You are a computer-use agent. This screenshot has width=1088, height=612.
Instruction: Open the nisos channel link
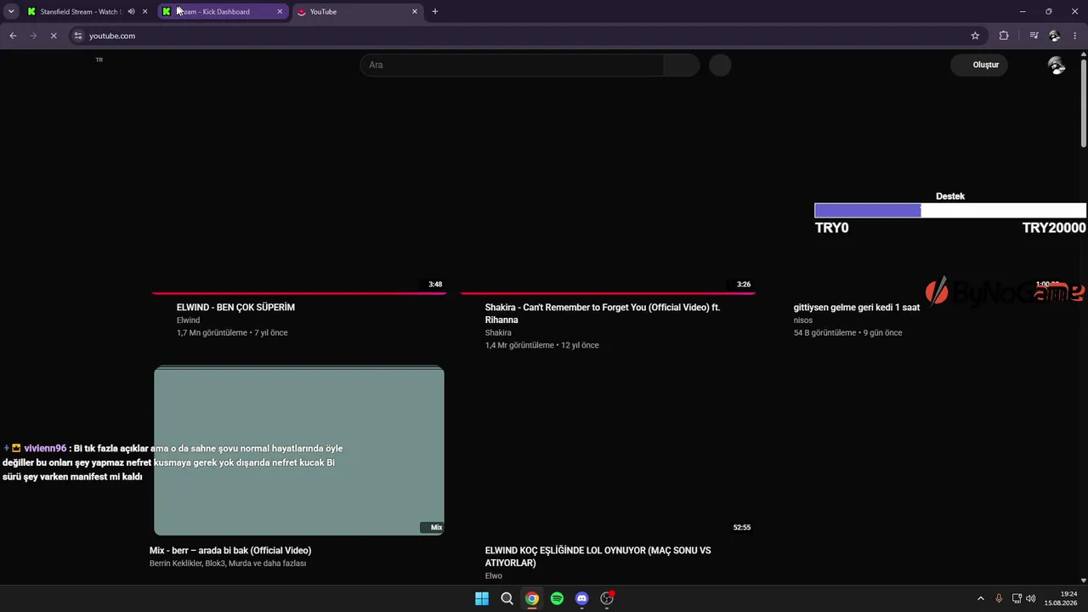[803, 320]
